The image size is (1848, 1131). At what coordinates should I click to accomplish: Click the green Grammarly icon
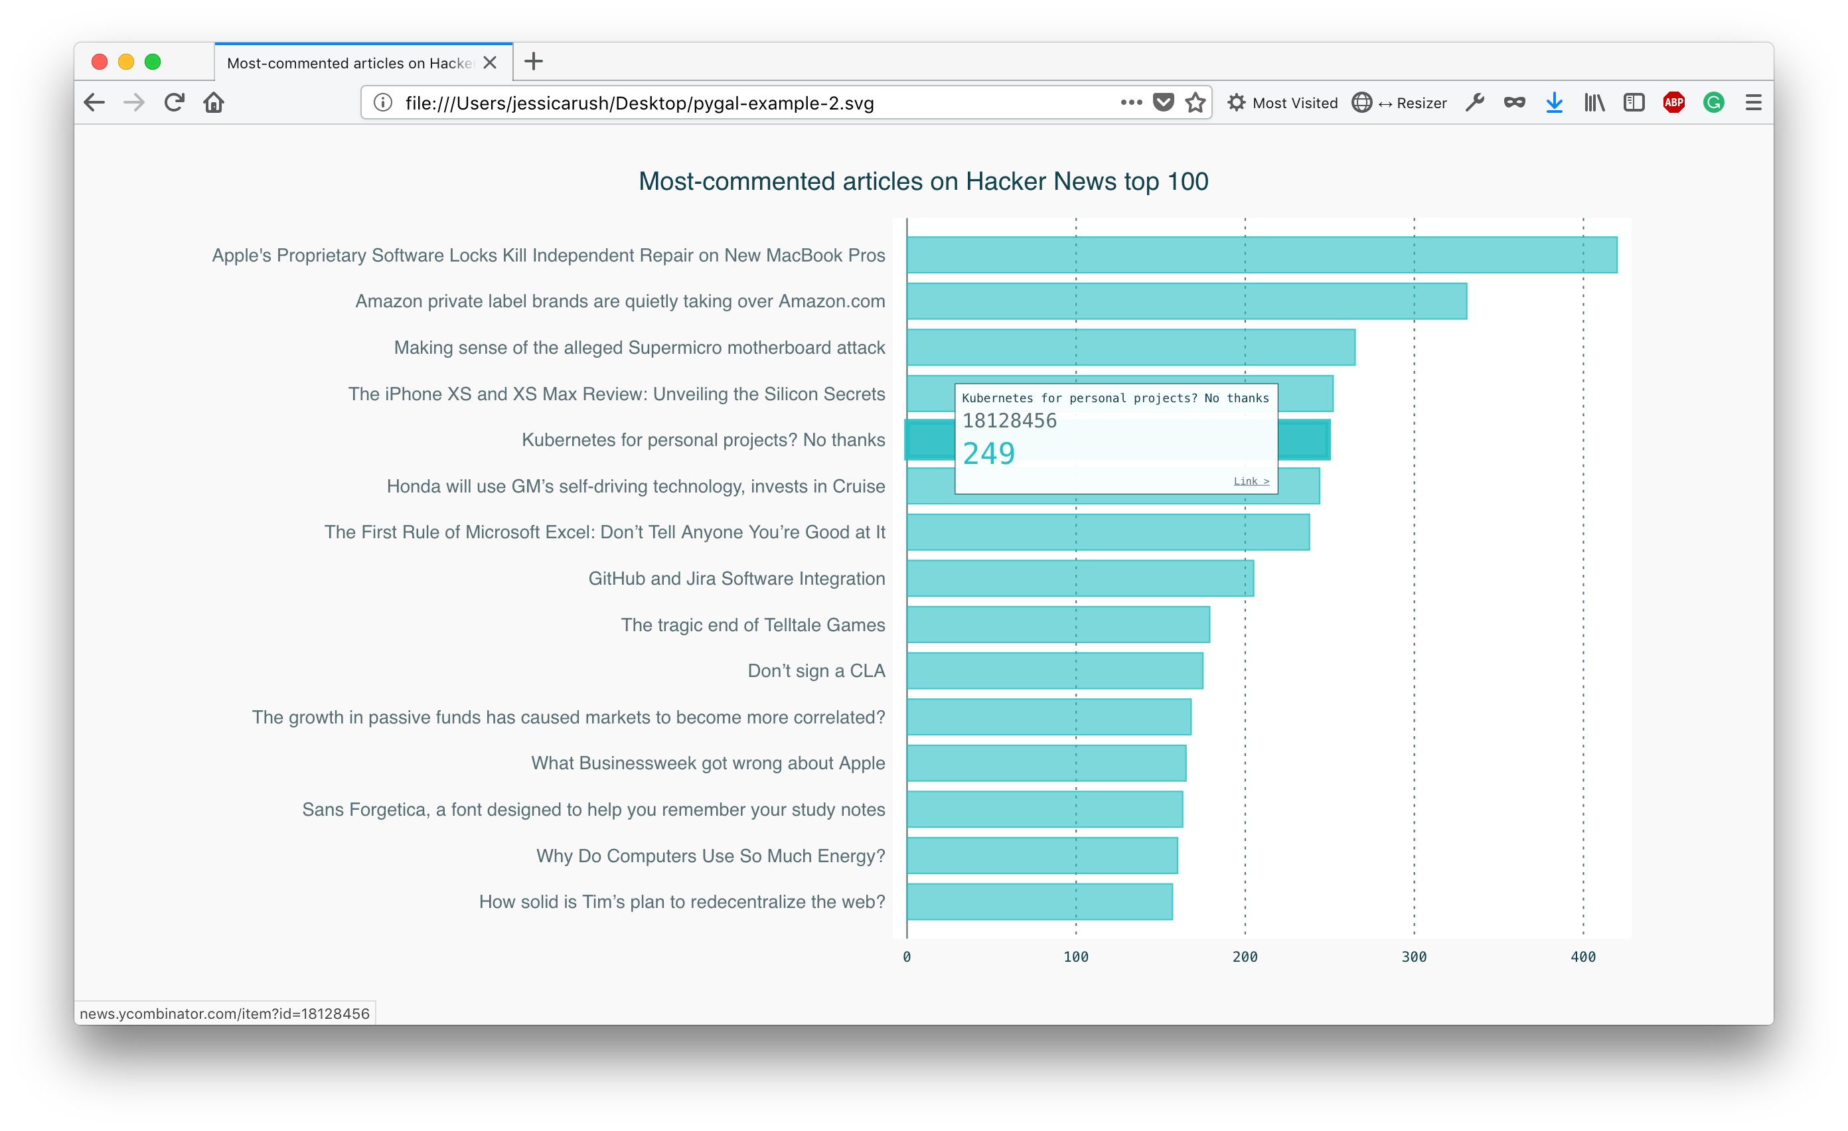1713,103
